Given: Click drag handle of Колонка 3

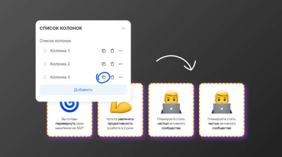Looking at the screenshot, I should [x=45, y=77].
